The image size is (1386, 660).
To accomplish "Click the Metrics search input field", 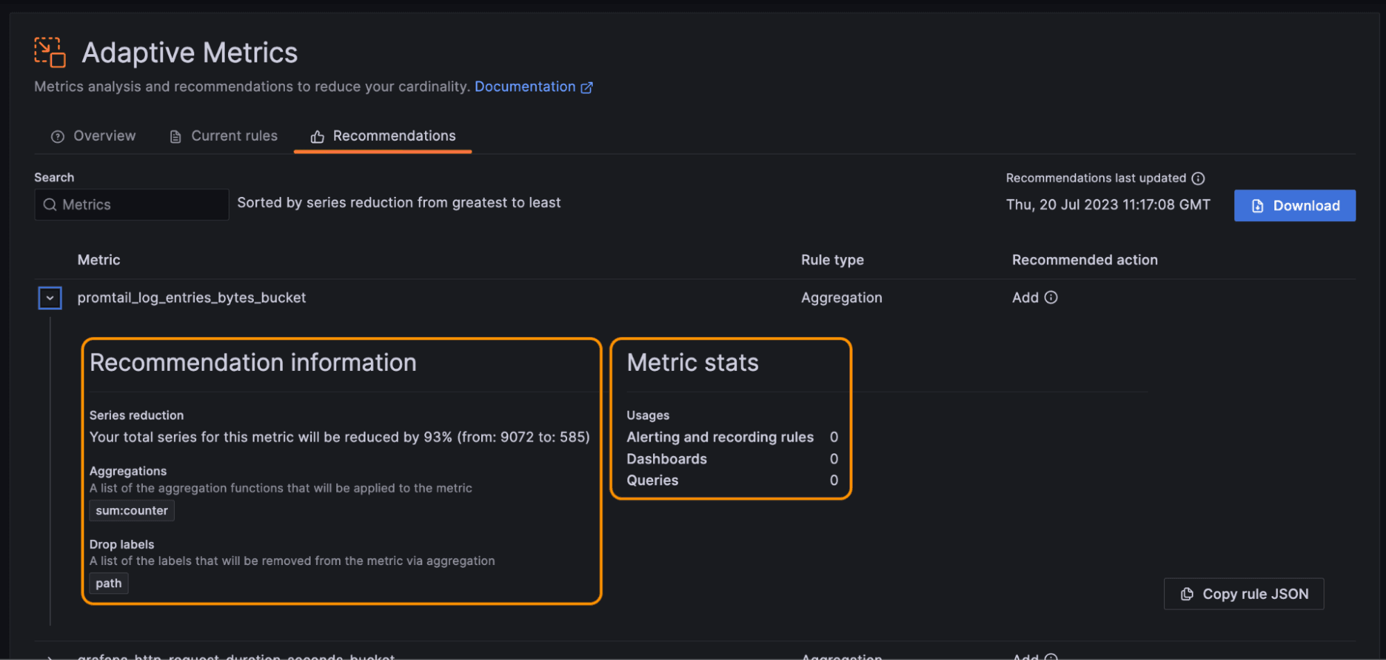I will pos(132,205).
